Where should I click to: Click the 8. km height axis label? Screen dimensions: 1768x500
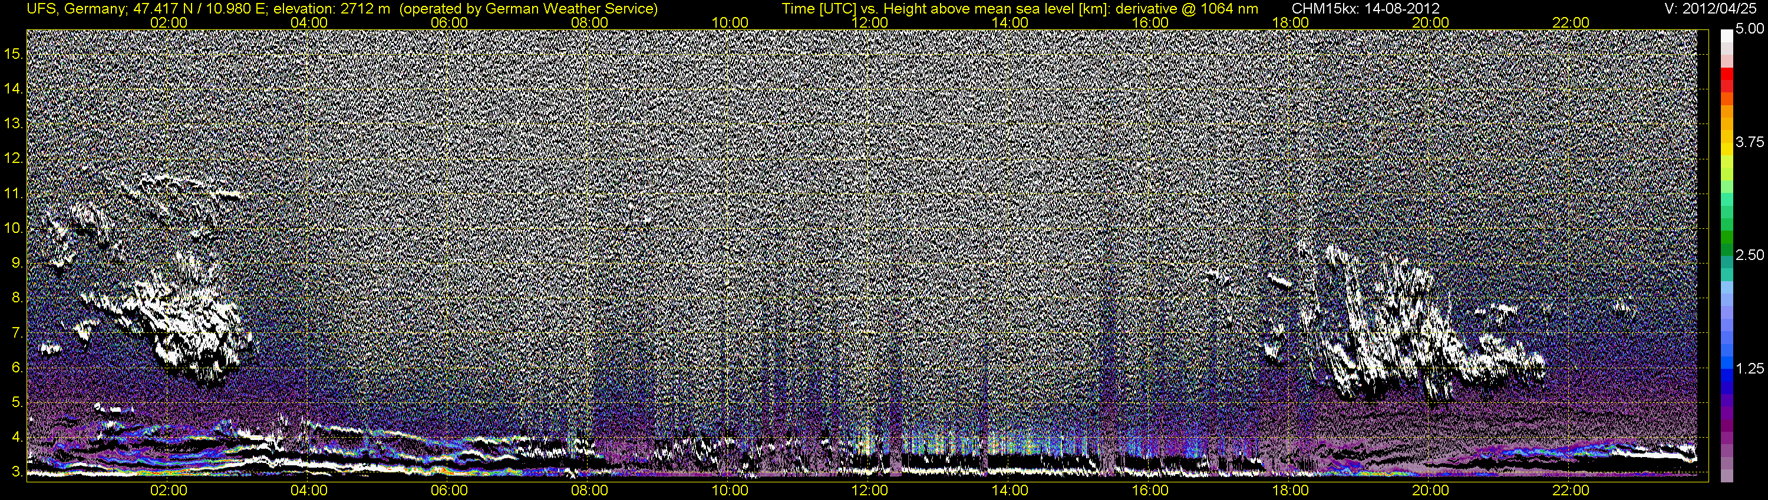click(x=17, y=298)
